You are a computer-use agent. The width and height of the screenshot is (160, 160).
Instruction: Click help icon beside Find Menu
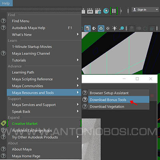3,21
